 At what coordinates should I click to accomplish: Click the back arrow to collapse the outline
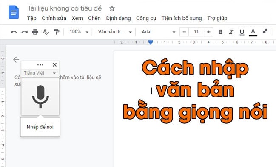(16, 60)
